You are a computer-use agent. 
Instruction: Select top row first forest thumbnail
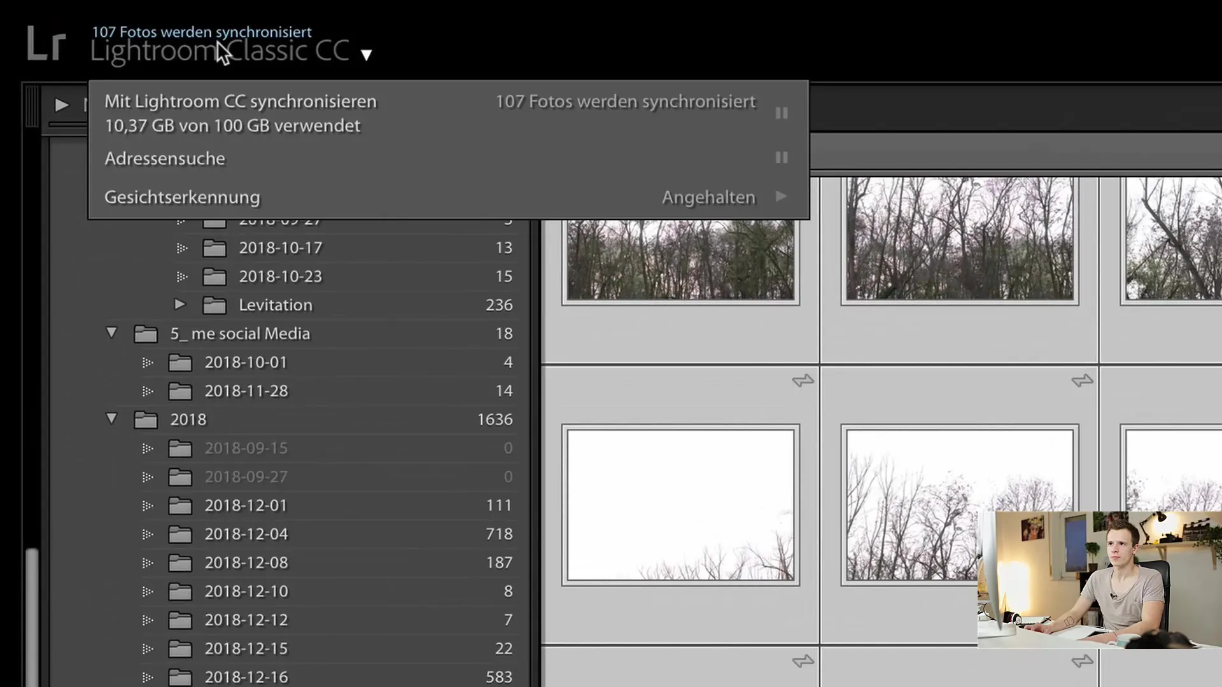680,260
